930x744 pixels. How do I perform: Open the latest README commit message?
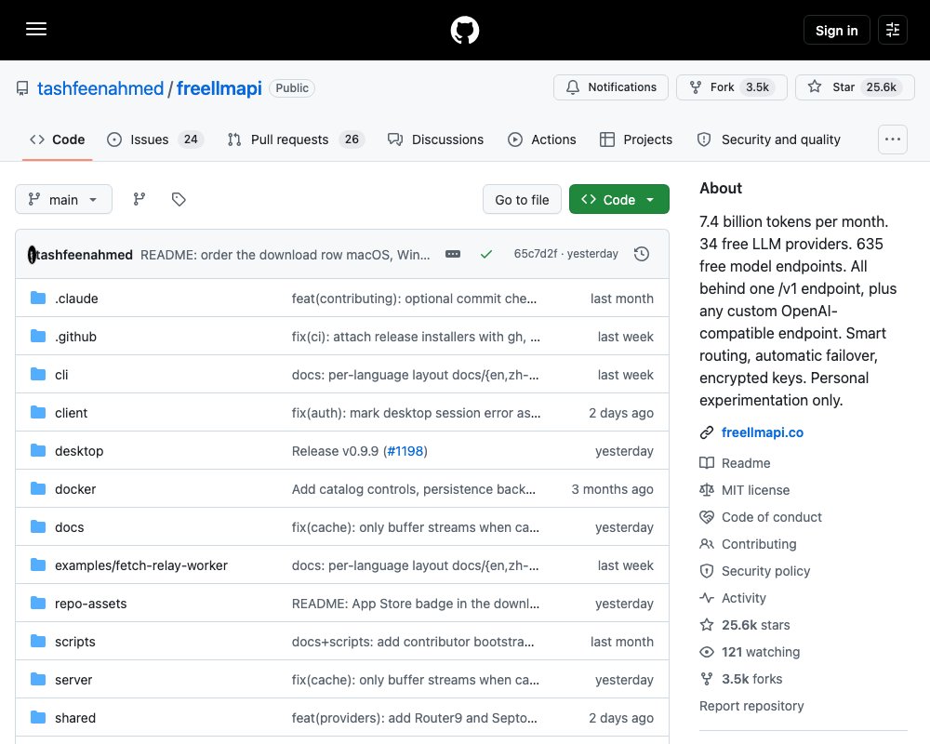click(285, 255)
